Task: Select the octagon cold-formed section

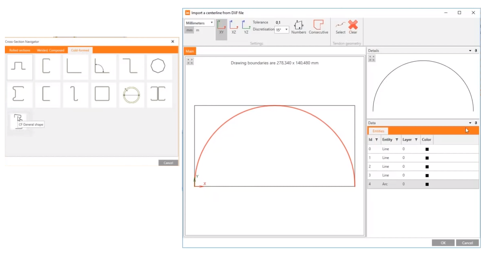Action: click(159, 67)
